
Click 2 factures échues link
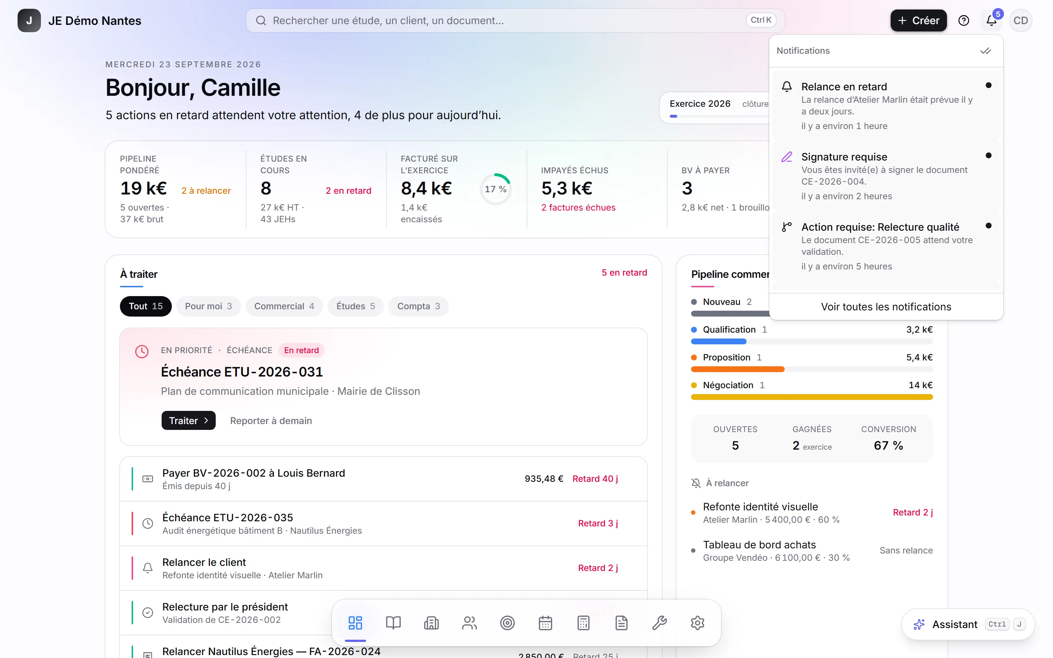[578, 208]
